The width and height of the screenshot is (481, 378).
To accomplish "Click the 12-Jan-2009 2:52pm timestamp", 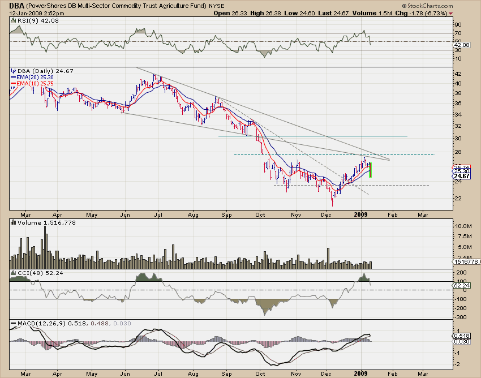I will pyautogui.click(x=37, y=13).
